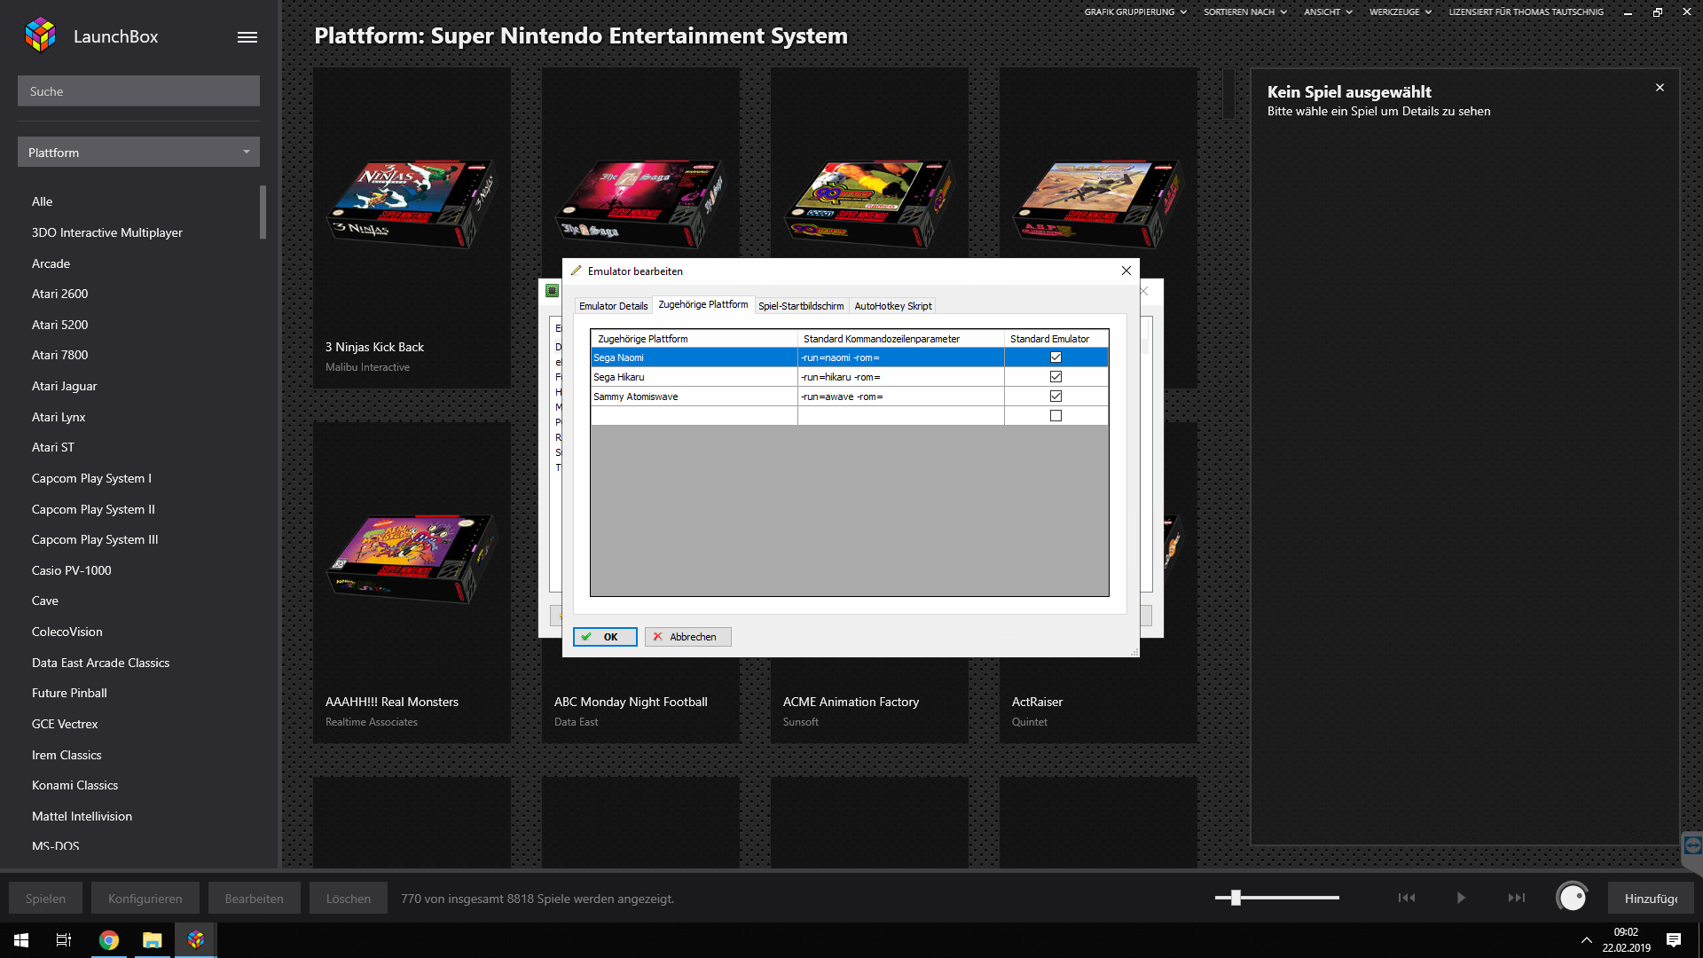Expand the Werkzeuge menu
Screen dimensions: 1703x958
(1400, 12)
